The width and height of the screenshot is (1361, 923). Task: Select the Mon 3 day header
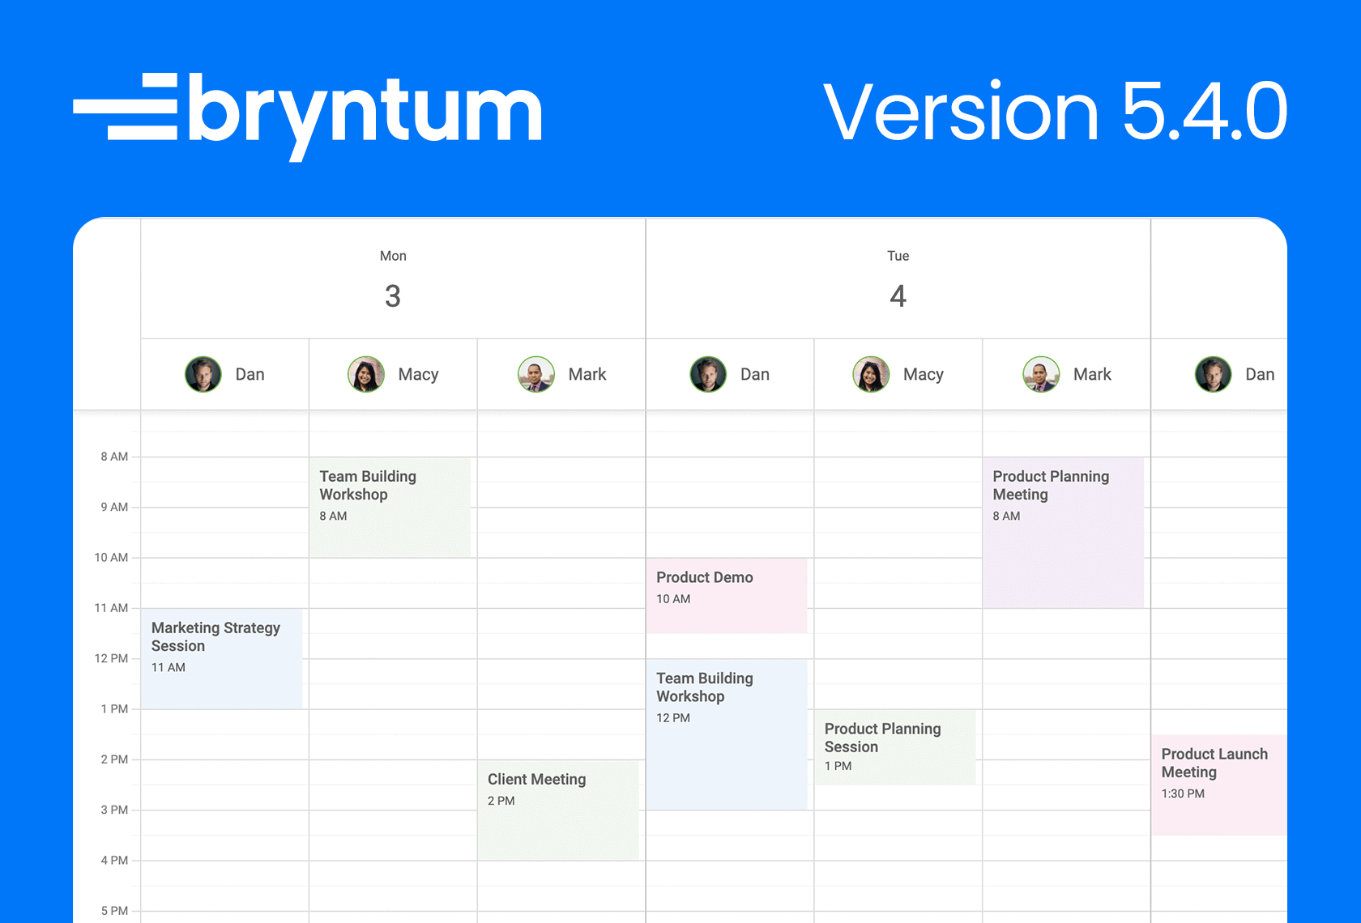(x=393, y=279)
